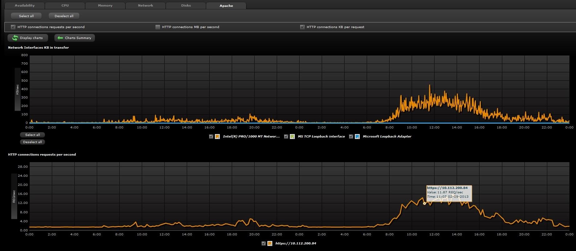Click the HTTP connections requests per second chart title
The height and width of the screenshot is (251, 576).
(42, 154)
